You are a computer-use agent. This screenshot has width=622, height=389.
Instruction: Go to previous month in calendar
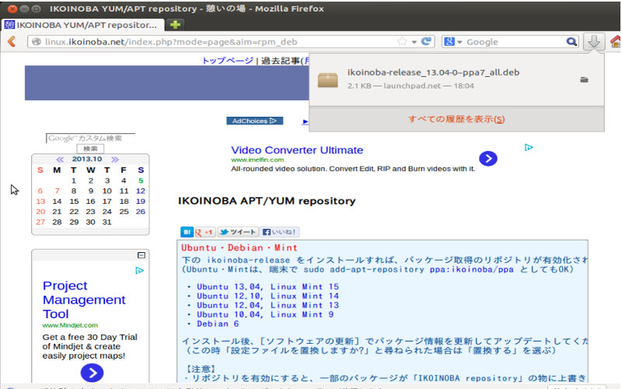point(60,159)
